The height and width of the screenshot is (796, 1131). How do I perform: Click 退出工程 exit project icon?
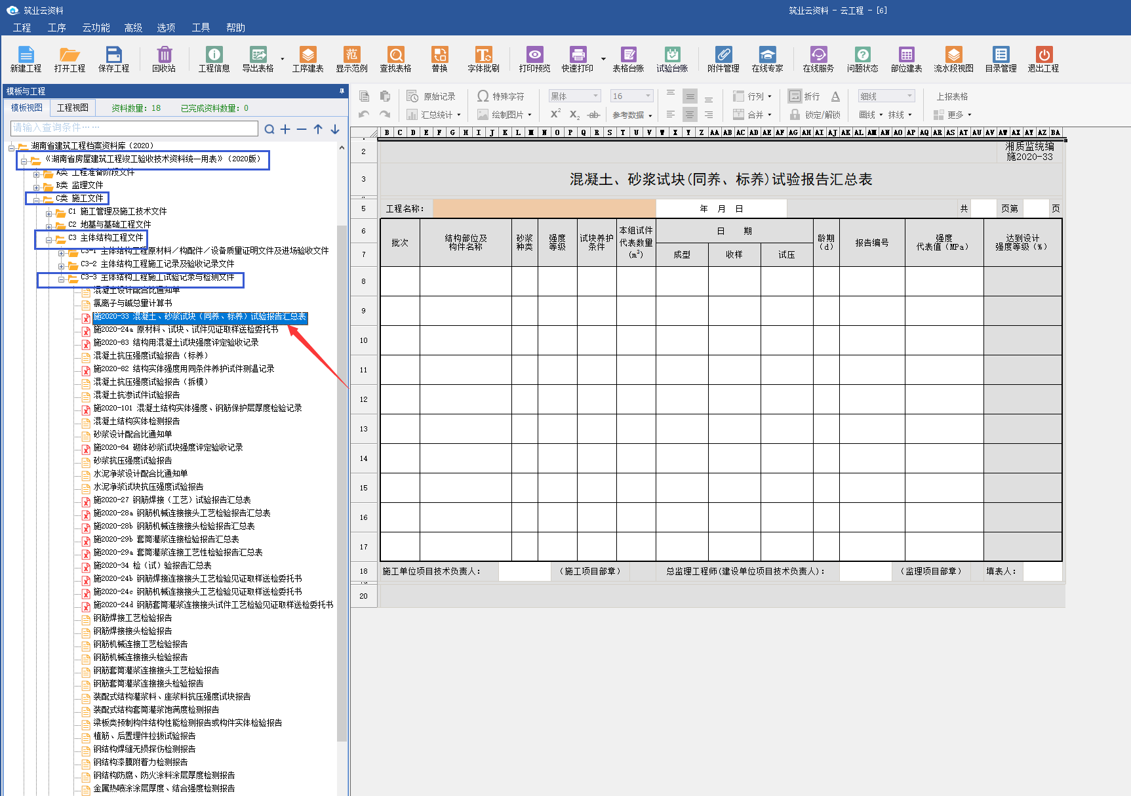pyautogui.click(x=1043, y=59)
